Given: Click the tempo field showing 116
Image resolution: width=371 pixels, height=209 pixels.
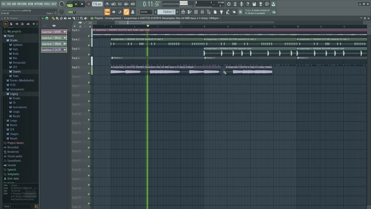Looking at the screenshot, I should [97, 4].
